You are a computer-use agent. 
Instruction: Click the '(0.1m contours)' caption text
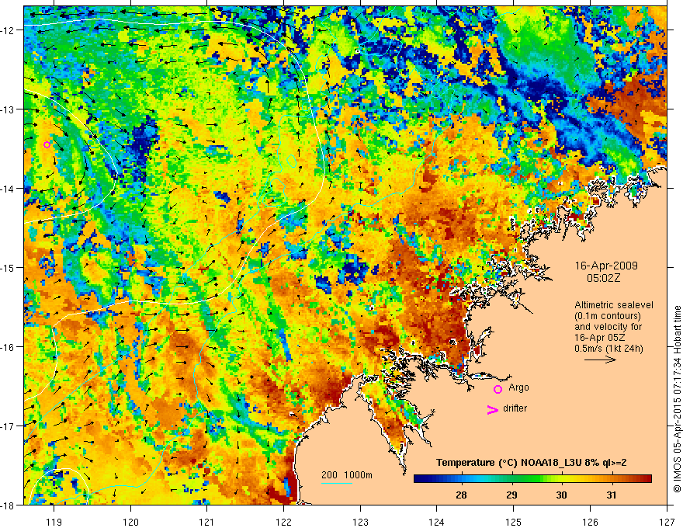tap(608, 316)
